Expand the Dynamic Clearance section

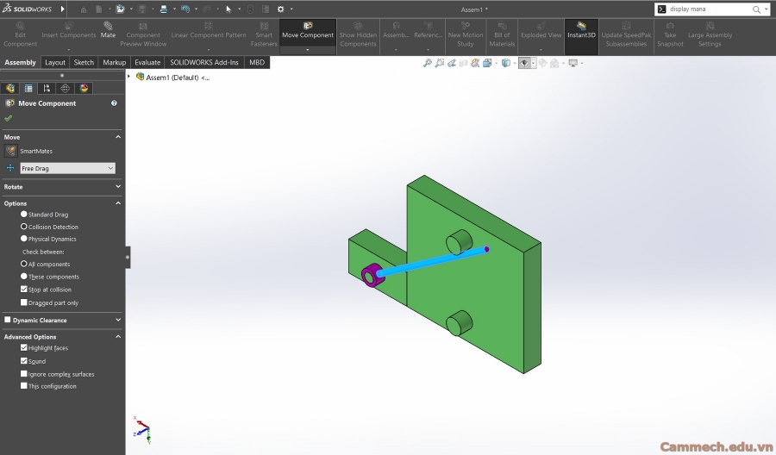tap(118, 320)
